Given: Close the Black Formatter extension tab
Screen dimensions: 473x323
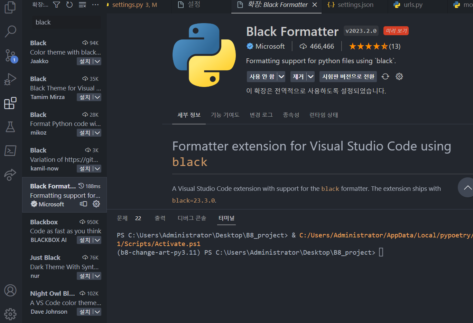Looking at the screenshot, I should 315,5.
